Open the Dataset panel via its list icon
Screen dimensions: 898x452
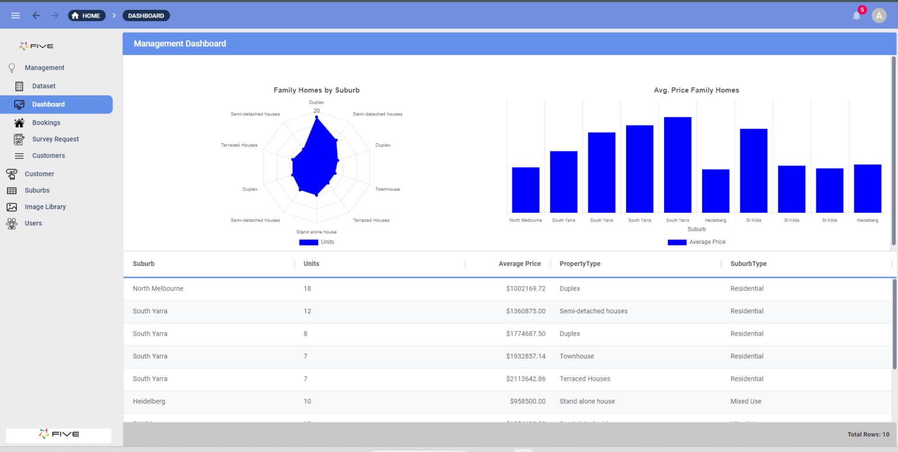[x=19, y=85]
